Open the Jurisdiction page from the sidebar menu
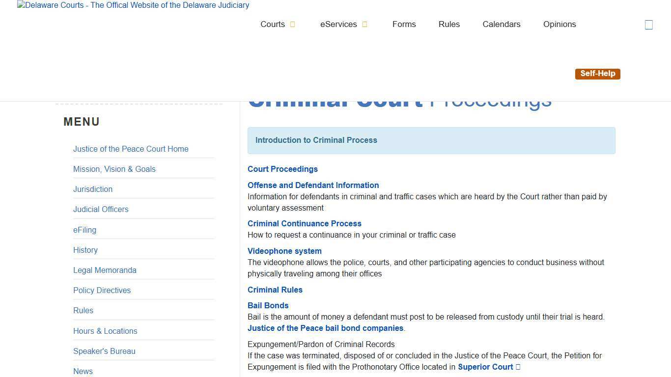 coord(92,189)
